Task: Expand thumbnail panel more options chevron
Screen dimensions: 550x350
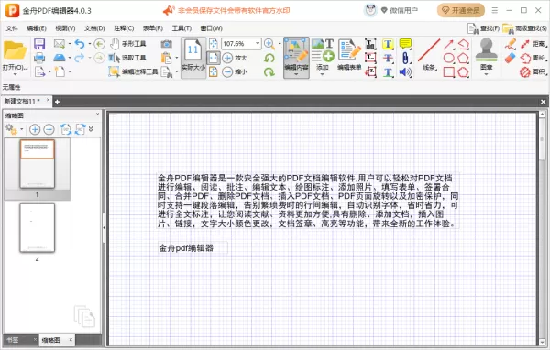Action: point(91,129)
